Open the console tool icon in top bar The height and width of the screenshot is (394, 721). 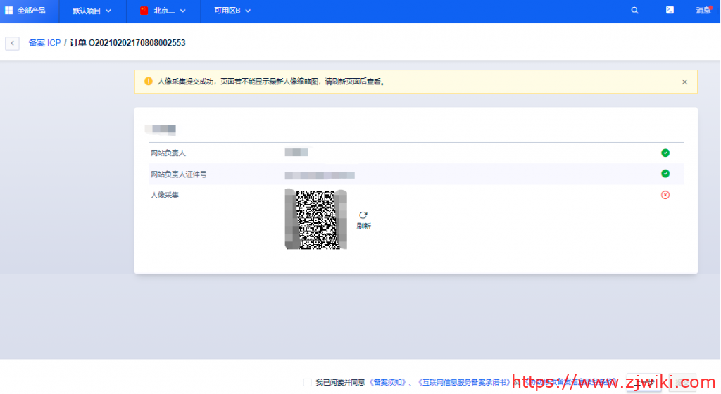click(670, 11)
